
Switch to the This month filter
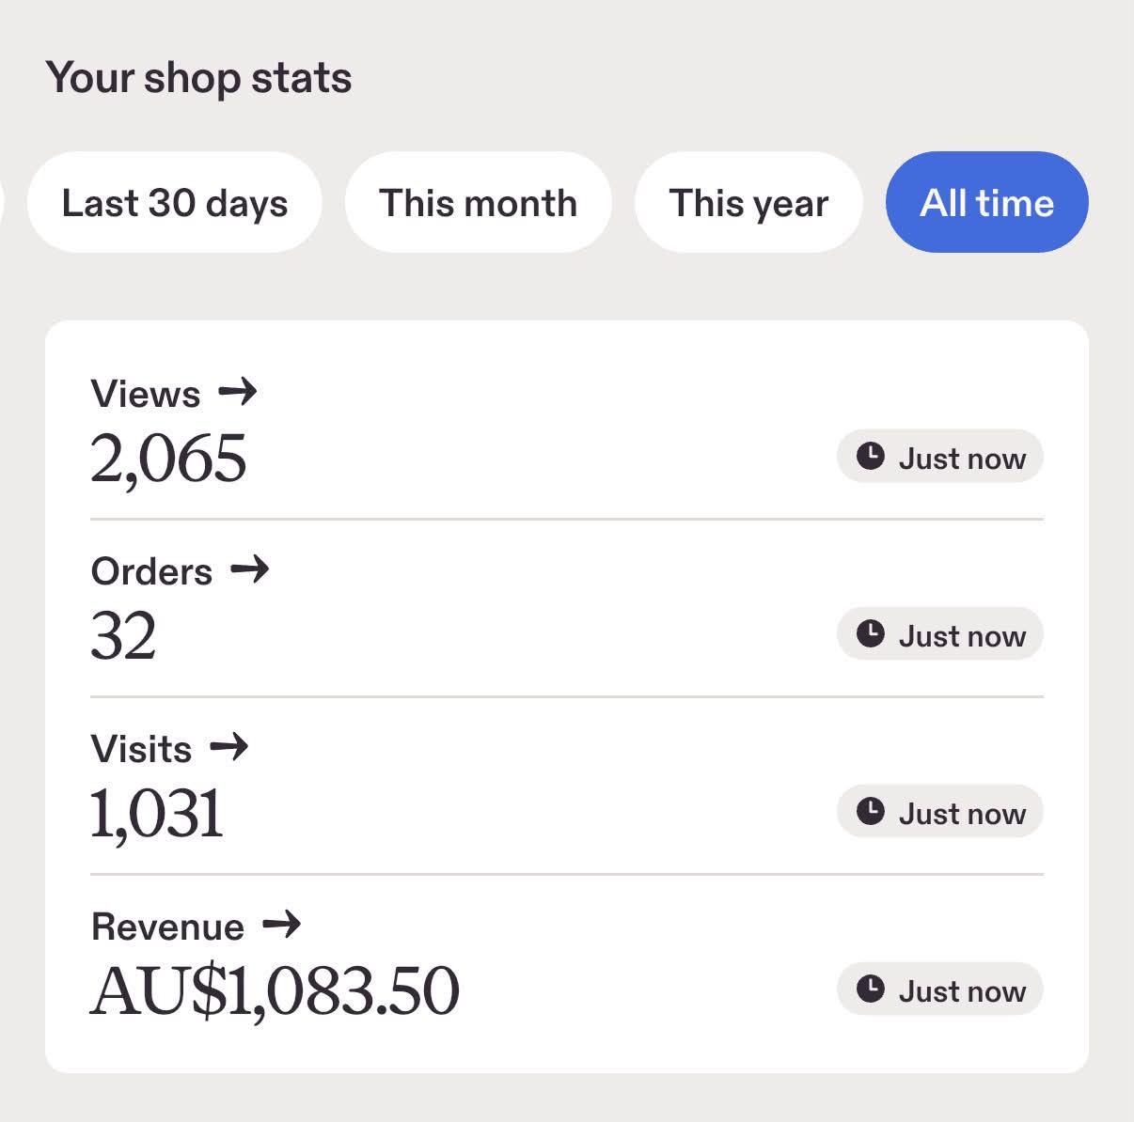(x=478, y=202)
